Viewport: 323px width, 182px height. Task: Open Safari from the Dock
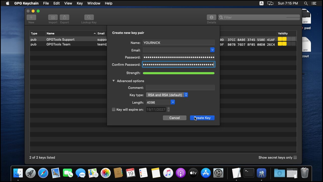43,173
